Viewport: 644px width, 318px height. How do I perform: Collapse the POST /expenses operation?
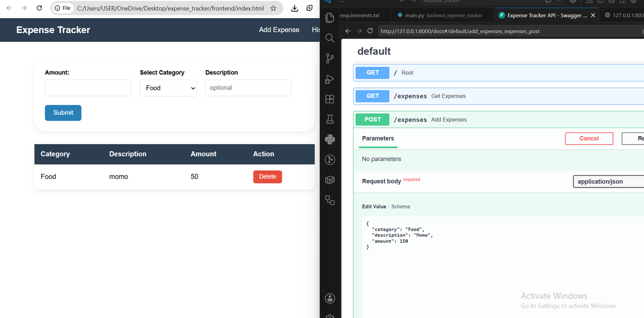[499, 120]
